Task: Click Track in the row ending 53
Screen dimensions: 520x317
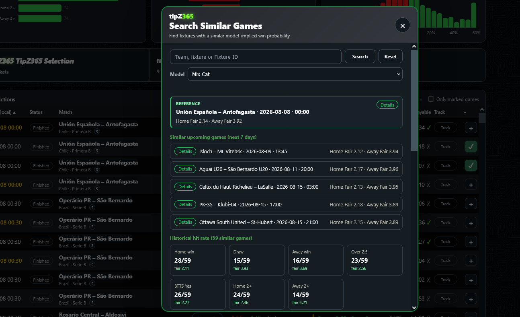Action: tap(445, 299)
